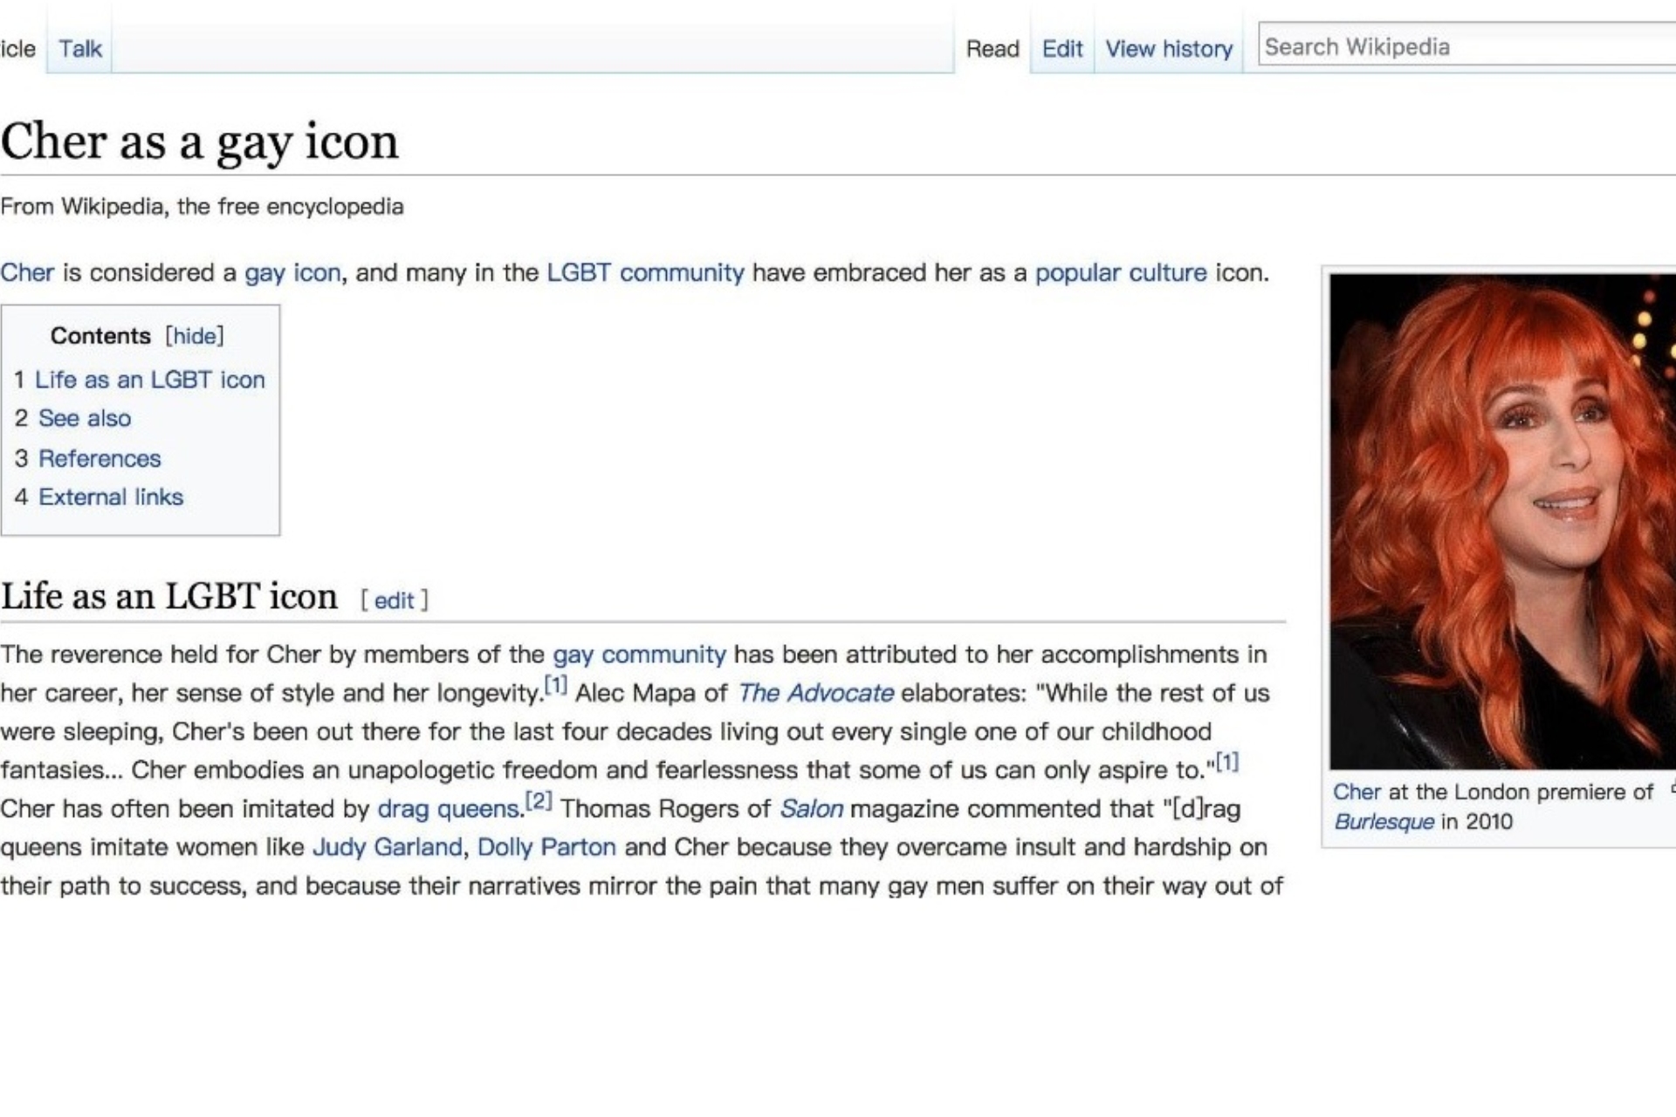The image size is (1676, 1117).
Task: Jump to Life as an LGBT icon section
Action: (149, 380)
